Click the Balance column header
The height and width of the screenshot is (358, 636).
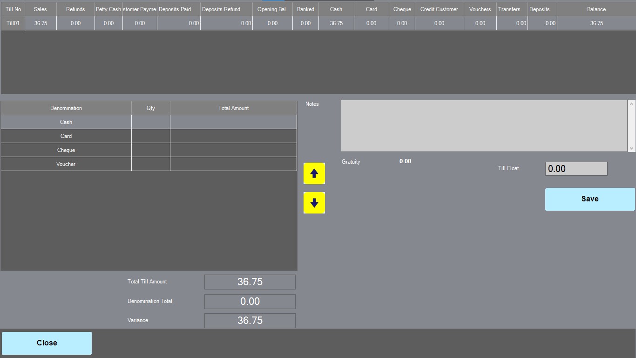[x=596, y=9]
